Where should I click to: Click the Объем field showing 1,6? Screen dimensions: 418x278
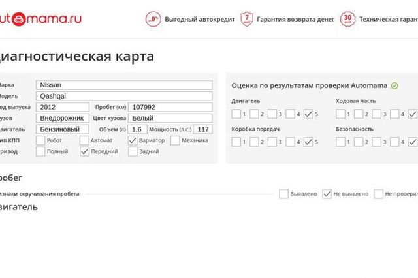click(137, 129)
